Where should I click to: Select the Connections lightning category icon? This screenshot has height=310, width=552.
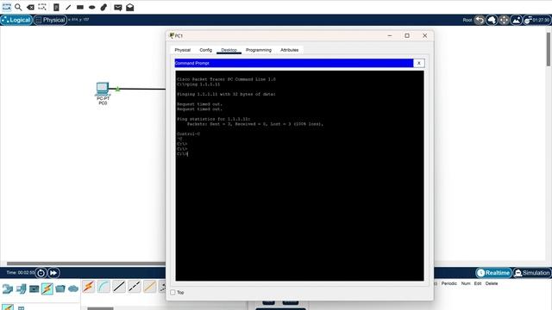tap(47, 289)
